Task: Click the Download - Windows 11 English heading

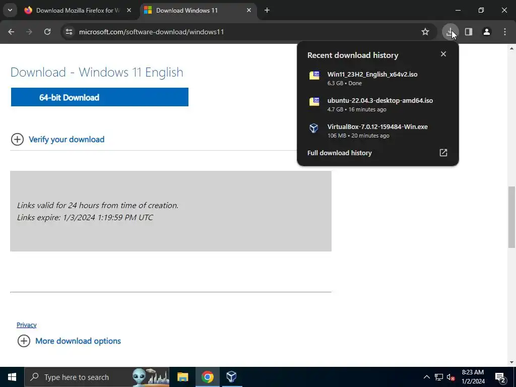Action: 97,72
